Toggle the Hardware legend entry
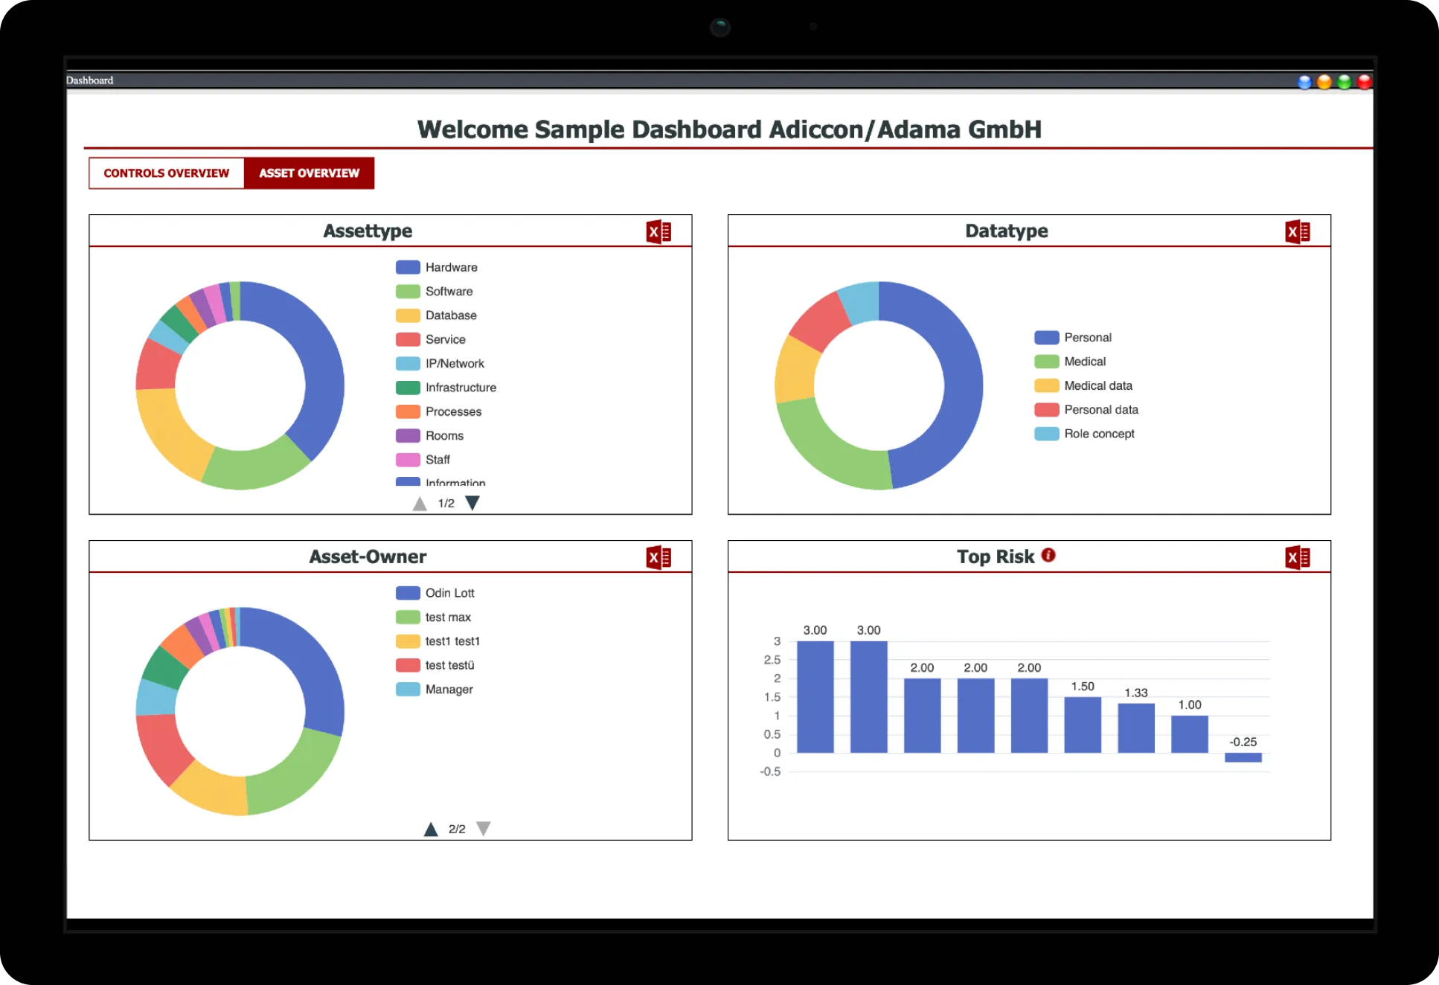The width and height of the screenshot is (1439, 985). pos(437,267)
